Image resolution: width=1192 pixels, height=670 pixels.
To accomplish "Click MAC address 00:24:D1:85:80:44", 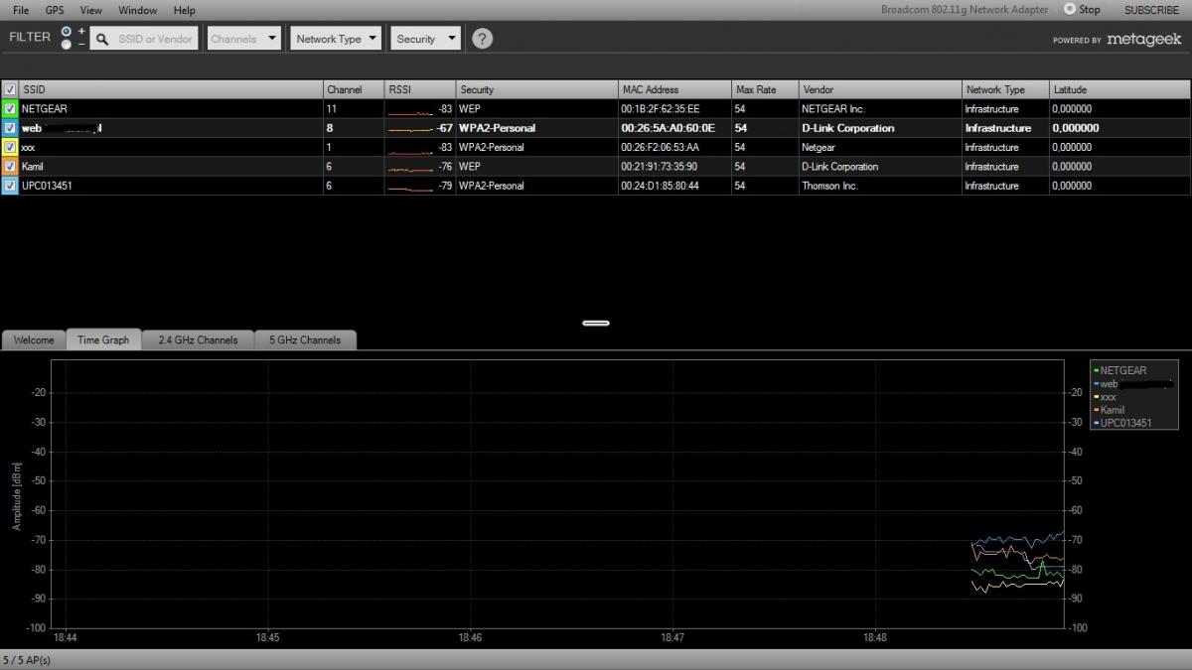I will click(x=661, y=186).
